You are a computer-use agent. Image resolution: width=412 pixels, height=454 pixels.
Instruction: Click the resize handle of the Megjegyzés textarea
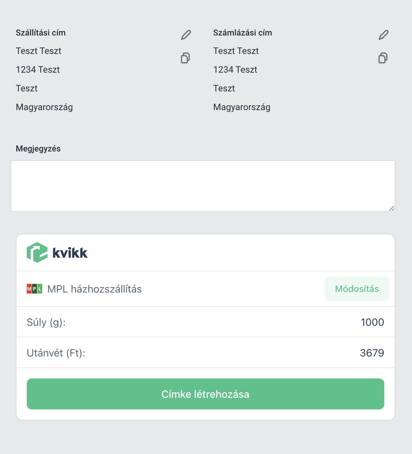point(391,208)
